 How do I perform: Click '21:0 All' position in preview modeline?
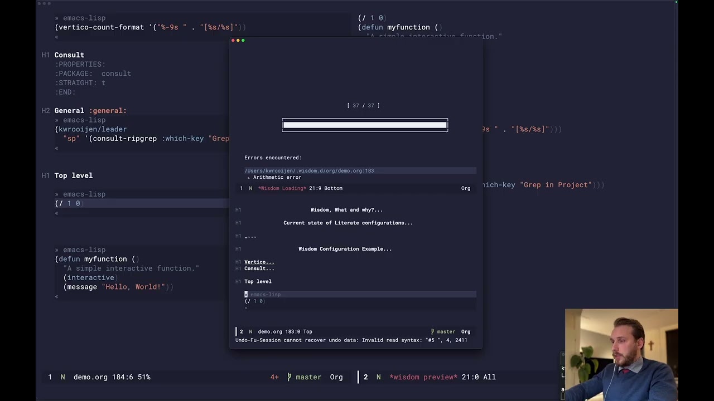tap(479, 377)
